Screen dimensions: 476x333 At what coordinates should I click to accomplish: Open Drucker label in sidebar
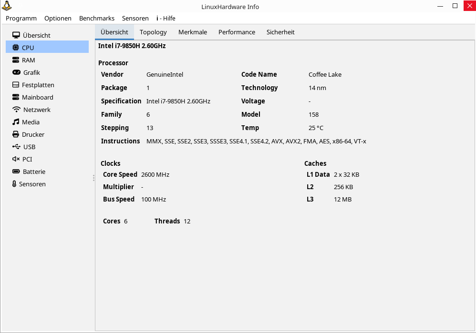33,134
